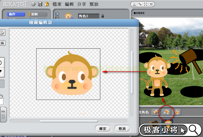Click the sprite name field 角色2

[89, 16]
